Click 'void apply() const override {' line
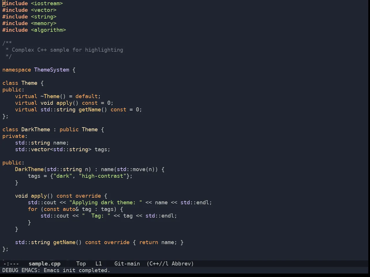370x277 pixels. click(x=61, y=196)
